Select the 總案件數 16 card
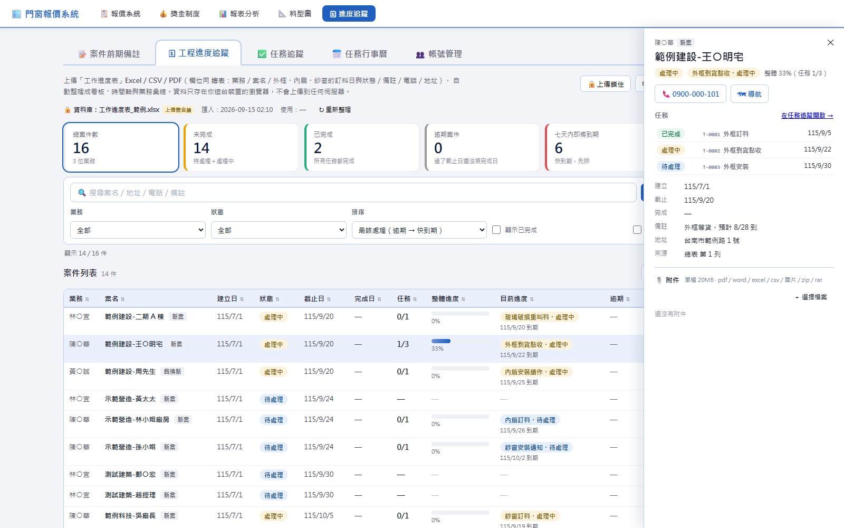844x528 pixels. point(121,147)
